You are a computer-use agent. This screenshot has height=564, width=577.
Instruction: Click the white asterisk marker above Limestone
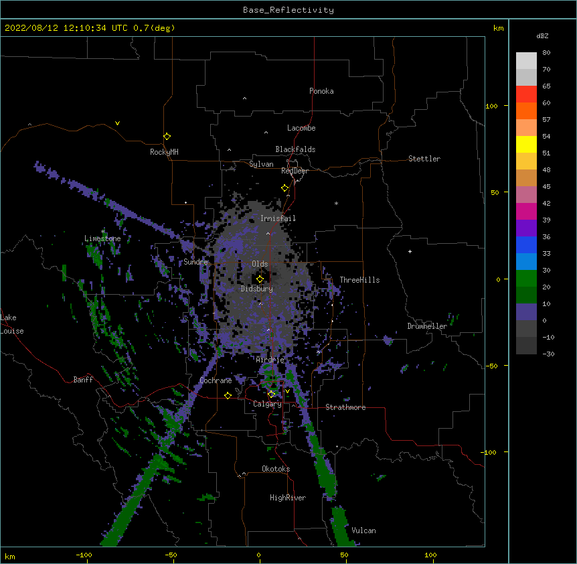click(102, 232)
